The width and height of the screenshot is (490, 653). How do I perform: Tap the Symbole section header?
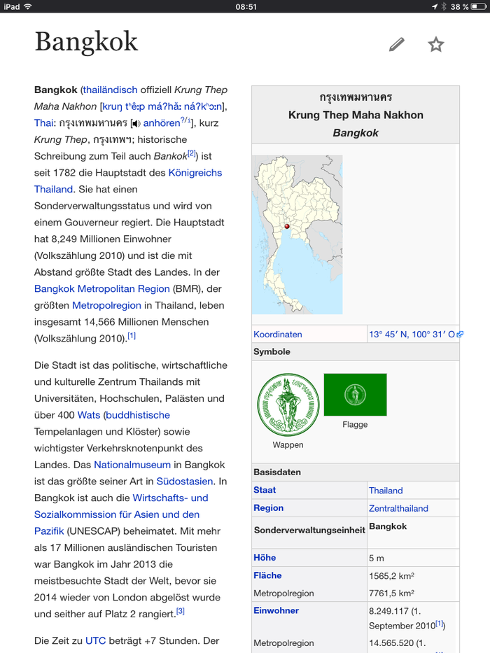(272, 352)
